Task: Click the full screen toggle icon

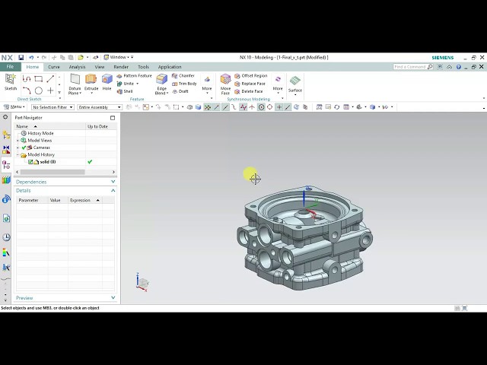Action: (440, 67)
